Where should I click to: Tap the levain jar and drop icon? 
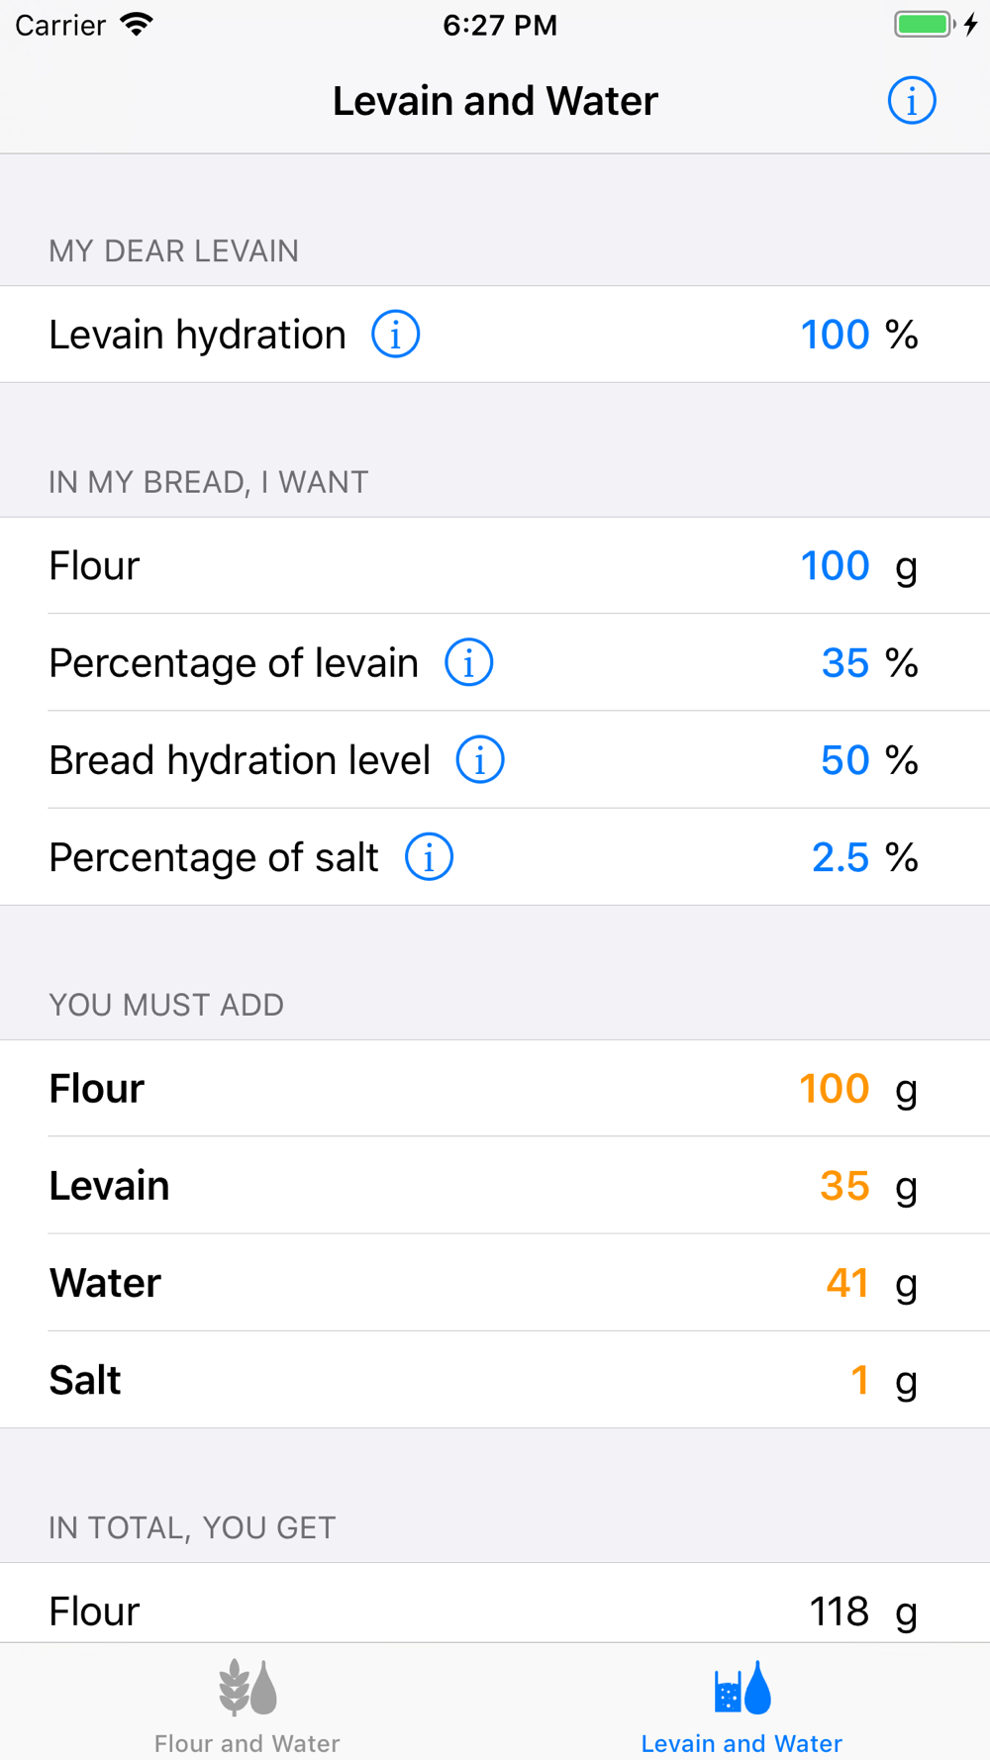tap(742, 1687)
